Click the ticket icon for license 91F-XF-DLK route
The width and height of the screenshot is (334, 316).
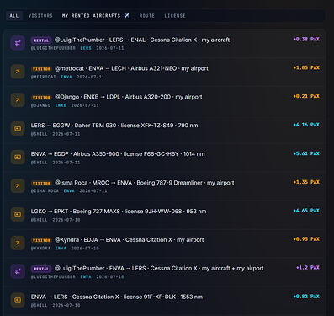click(18, 300)
